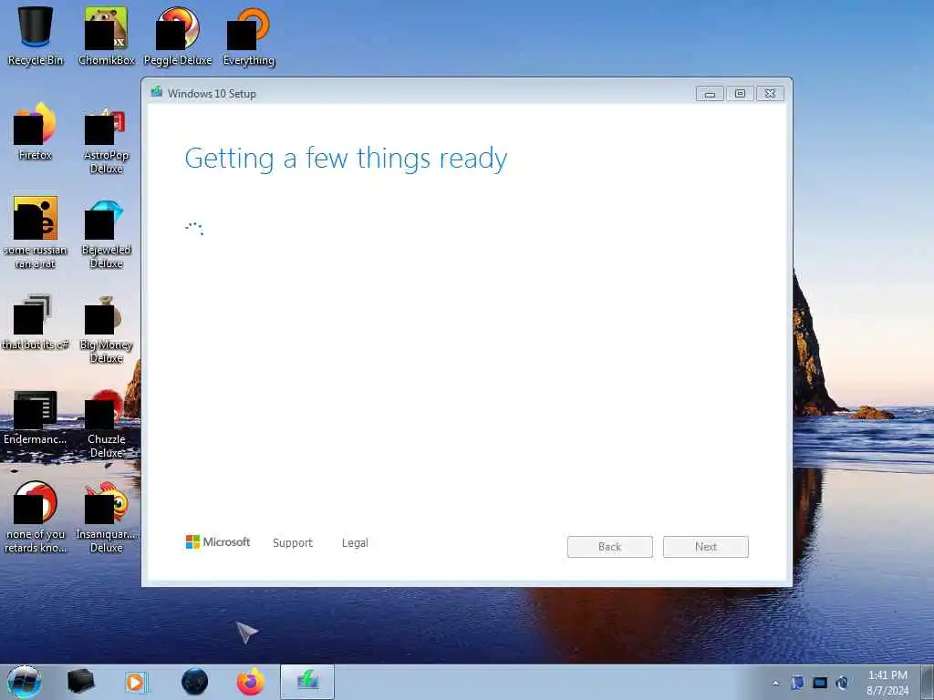The image size is (934, 700).
Task: Open the media player taskbar icon
Action: coord(136,682)
